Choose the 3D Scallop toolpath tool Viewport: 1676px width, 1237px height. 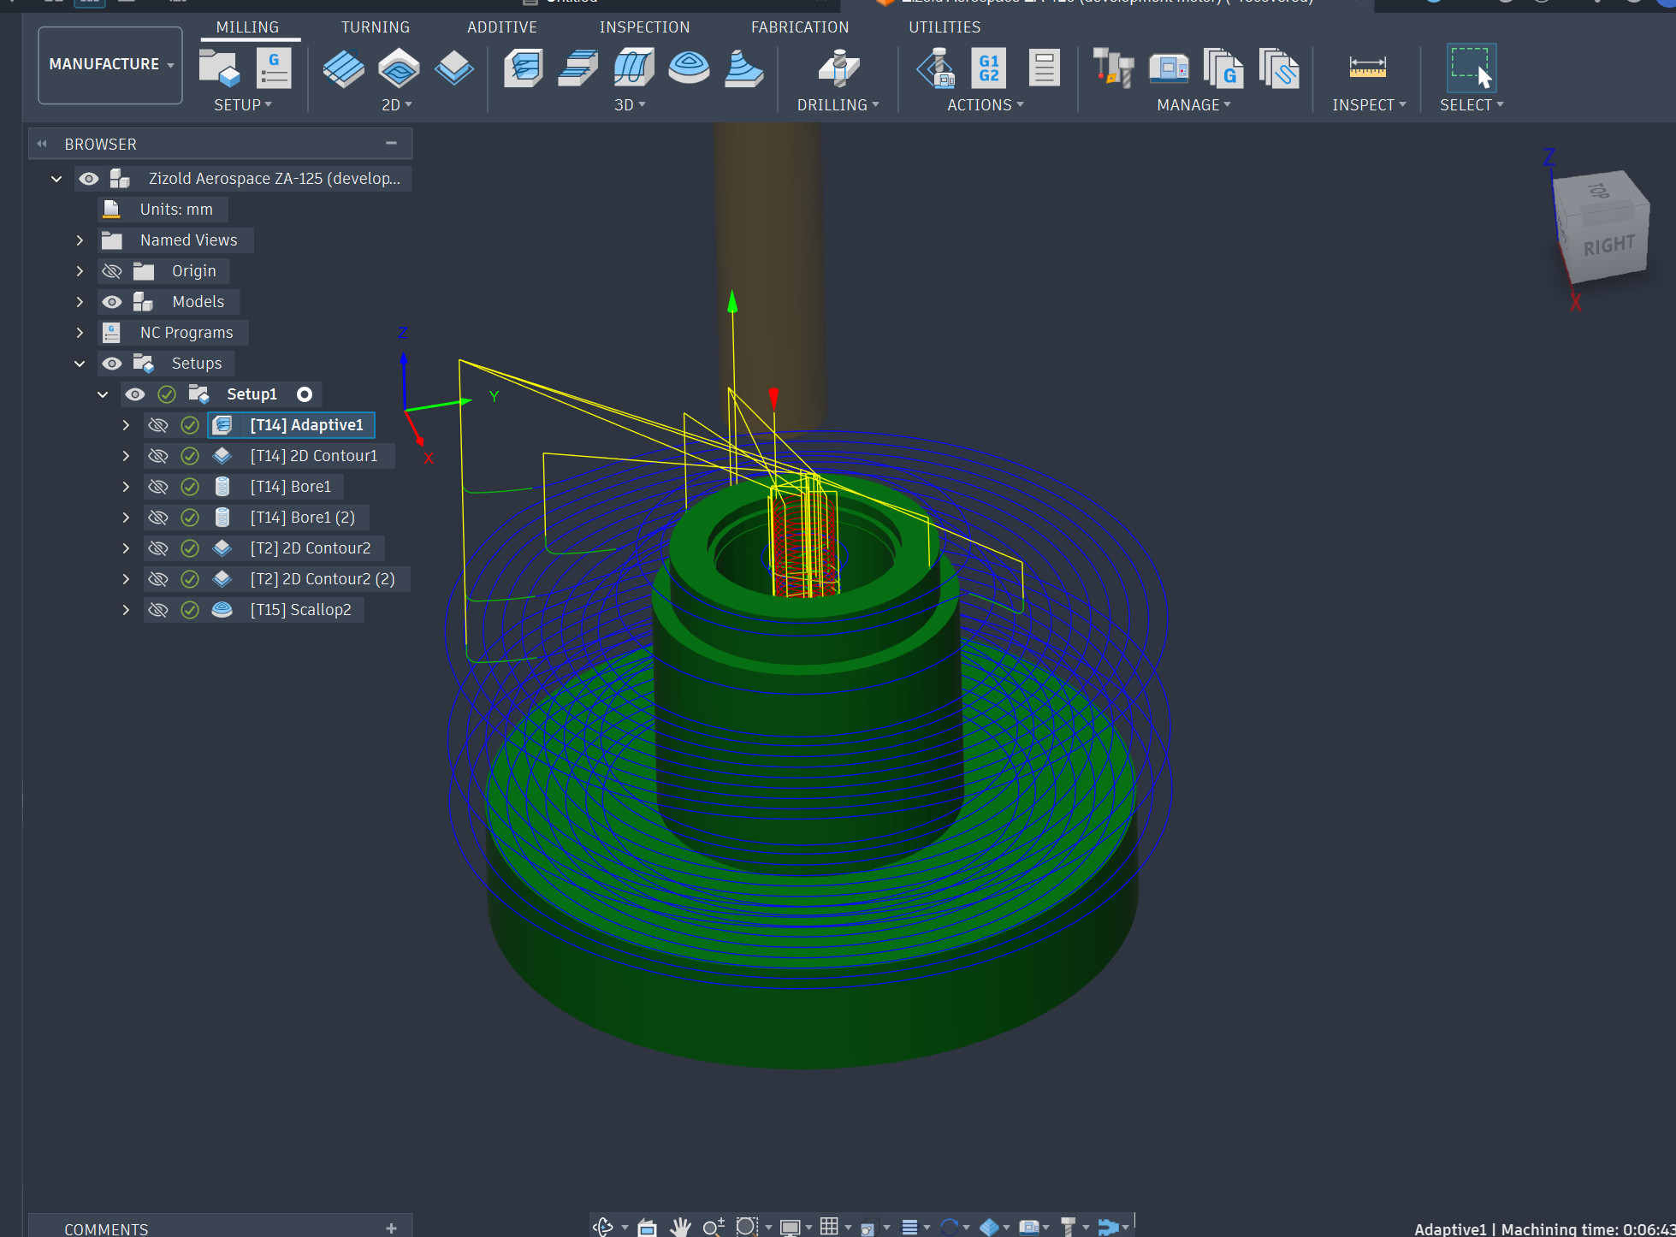[689, 68]
